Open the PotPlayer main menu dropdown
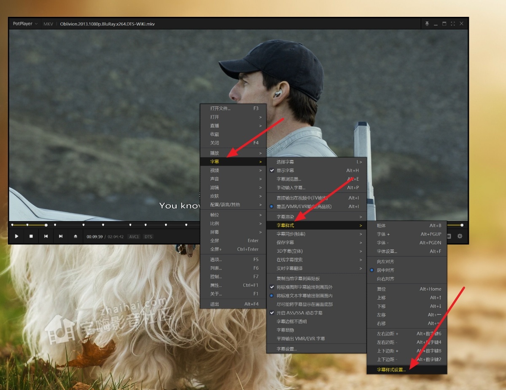The width and height of the screenshot is (506, 390). pyautogui.click(x=25, y=24)
